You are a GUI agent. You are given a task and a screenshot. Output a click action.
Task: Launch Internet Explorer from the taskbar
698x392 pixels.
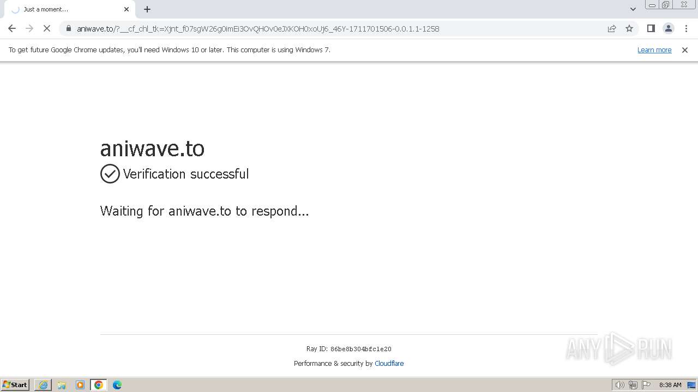click(43, 385)
